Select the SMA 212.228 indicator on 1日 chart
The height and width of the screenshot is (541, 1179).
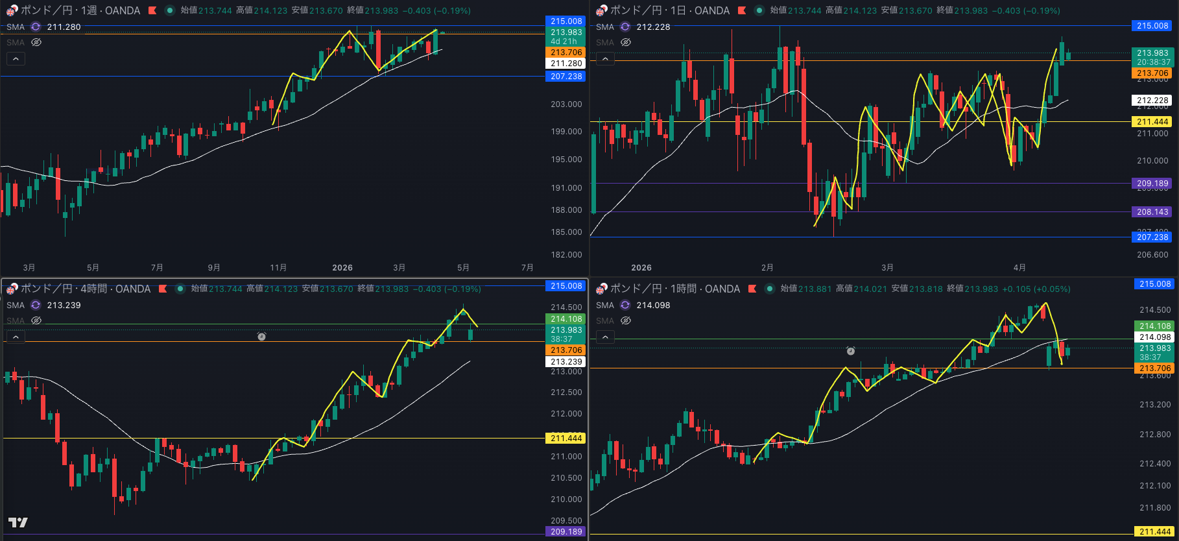click(633, 27)
